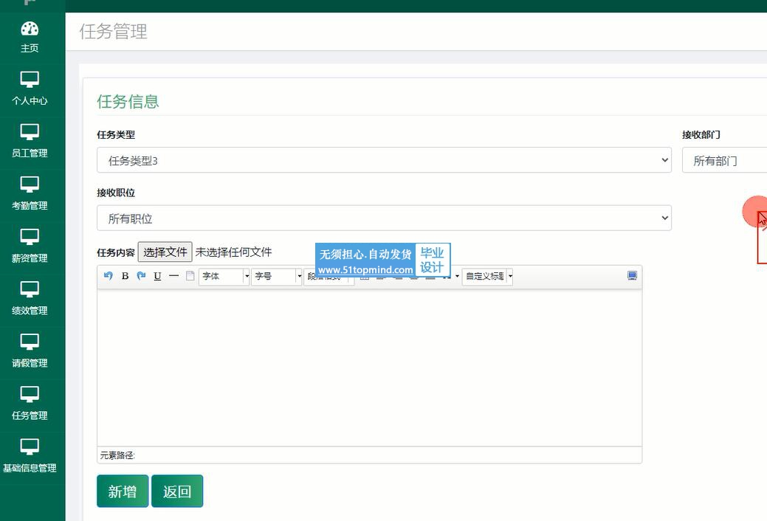Open 薪资管理 sidebar item

point(30,246)
